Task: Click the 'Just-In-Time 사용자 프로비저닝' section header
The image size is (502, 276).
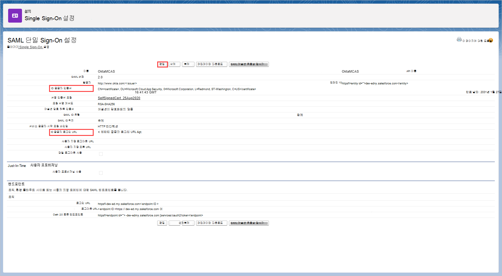Action: [x=33, y=165]
